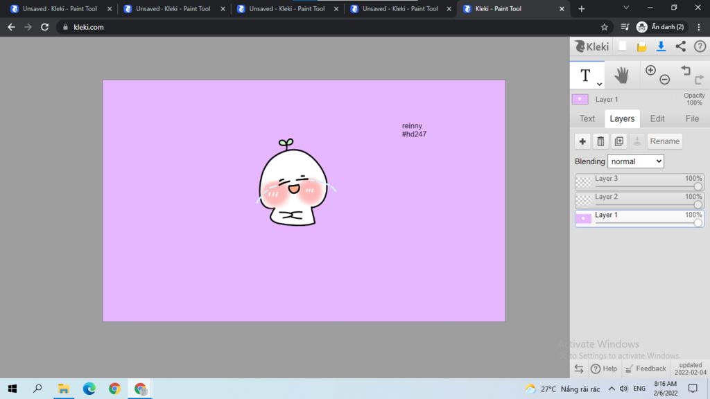Open Windows taskbar search
This screenshot has height=399, width=710.
point(37,389)
